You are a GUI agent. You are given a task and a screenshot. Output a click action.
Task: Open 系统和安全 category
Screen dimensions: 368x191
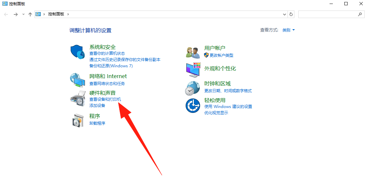pyautogui.click(x=103, y=47)
